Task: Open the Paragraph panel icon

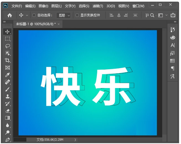Action: pyautogui.click(x=173, y=68)
